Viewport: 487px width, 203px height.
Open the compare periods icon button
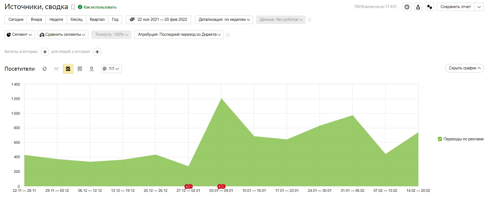pos(430,7)
